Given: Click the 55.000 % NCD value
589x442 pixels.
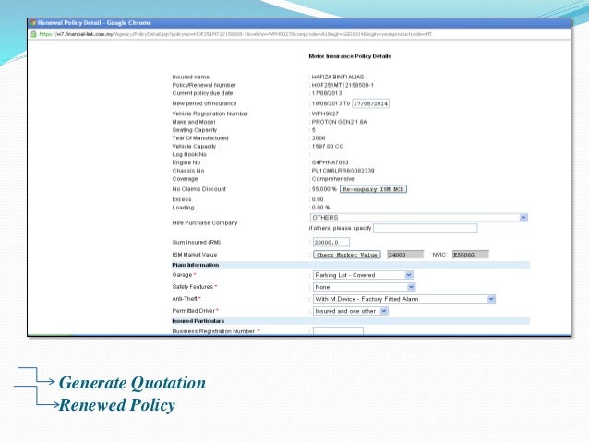Looking at the screenshot, I should (324, 189).
